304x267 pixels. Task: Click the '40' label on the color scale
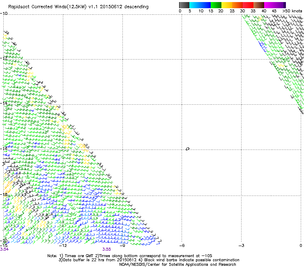264,11
